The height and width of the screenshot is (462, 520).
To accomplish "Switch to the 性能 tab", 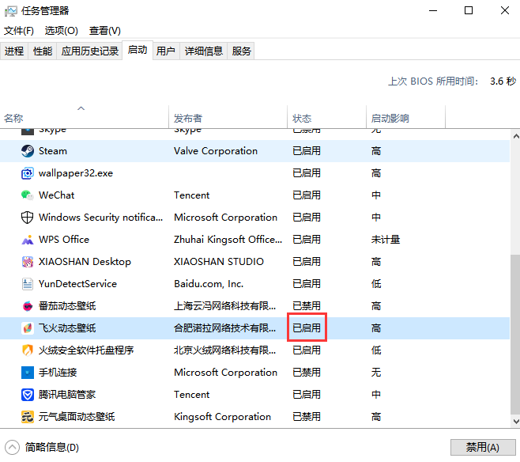I will [x=43, y=51].
